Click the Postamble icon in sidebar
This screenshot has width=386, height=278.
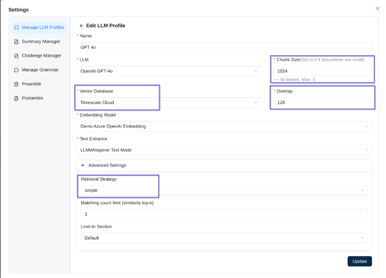point(17,98)
